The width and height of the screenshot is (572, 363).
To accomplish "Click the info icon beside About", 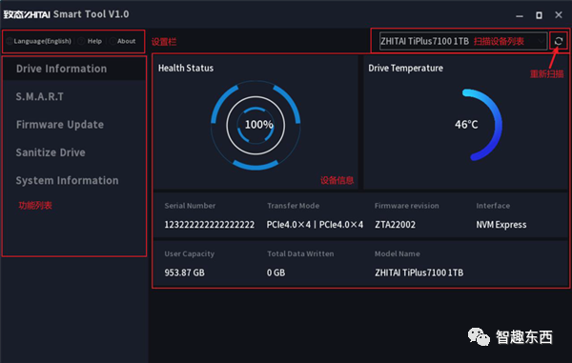I will click(x=112, y=41).
